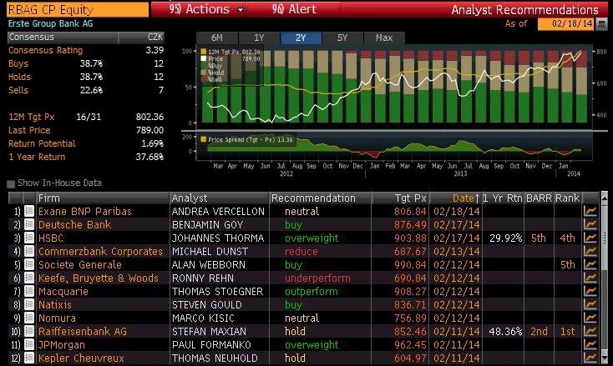The image size is (613, 366).
Task: Show chart icon for Raiffeisenbank AG row
Action: [590, 331]
